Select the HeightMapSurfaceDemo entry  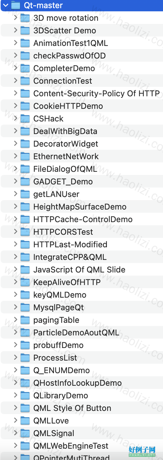(81, 207)
